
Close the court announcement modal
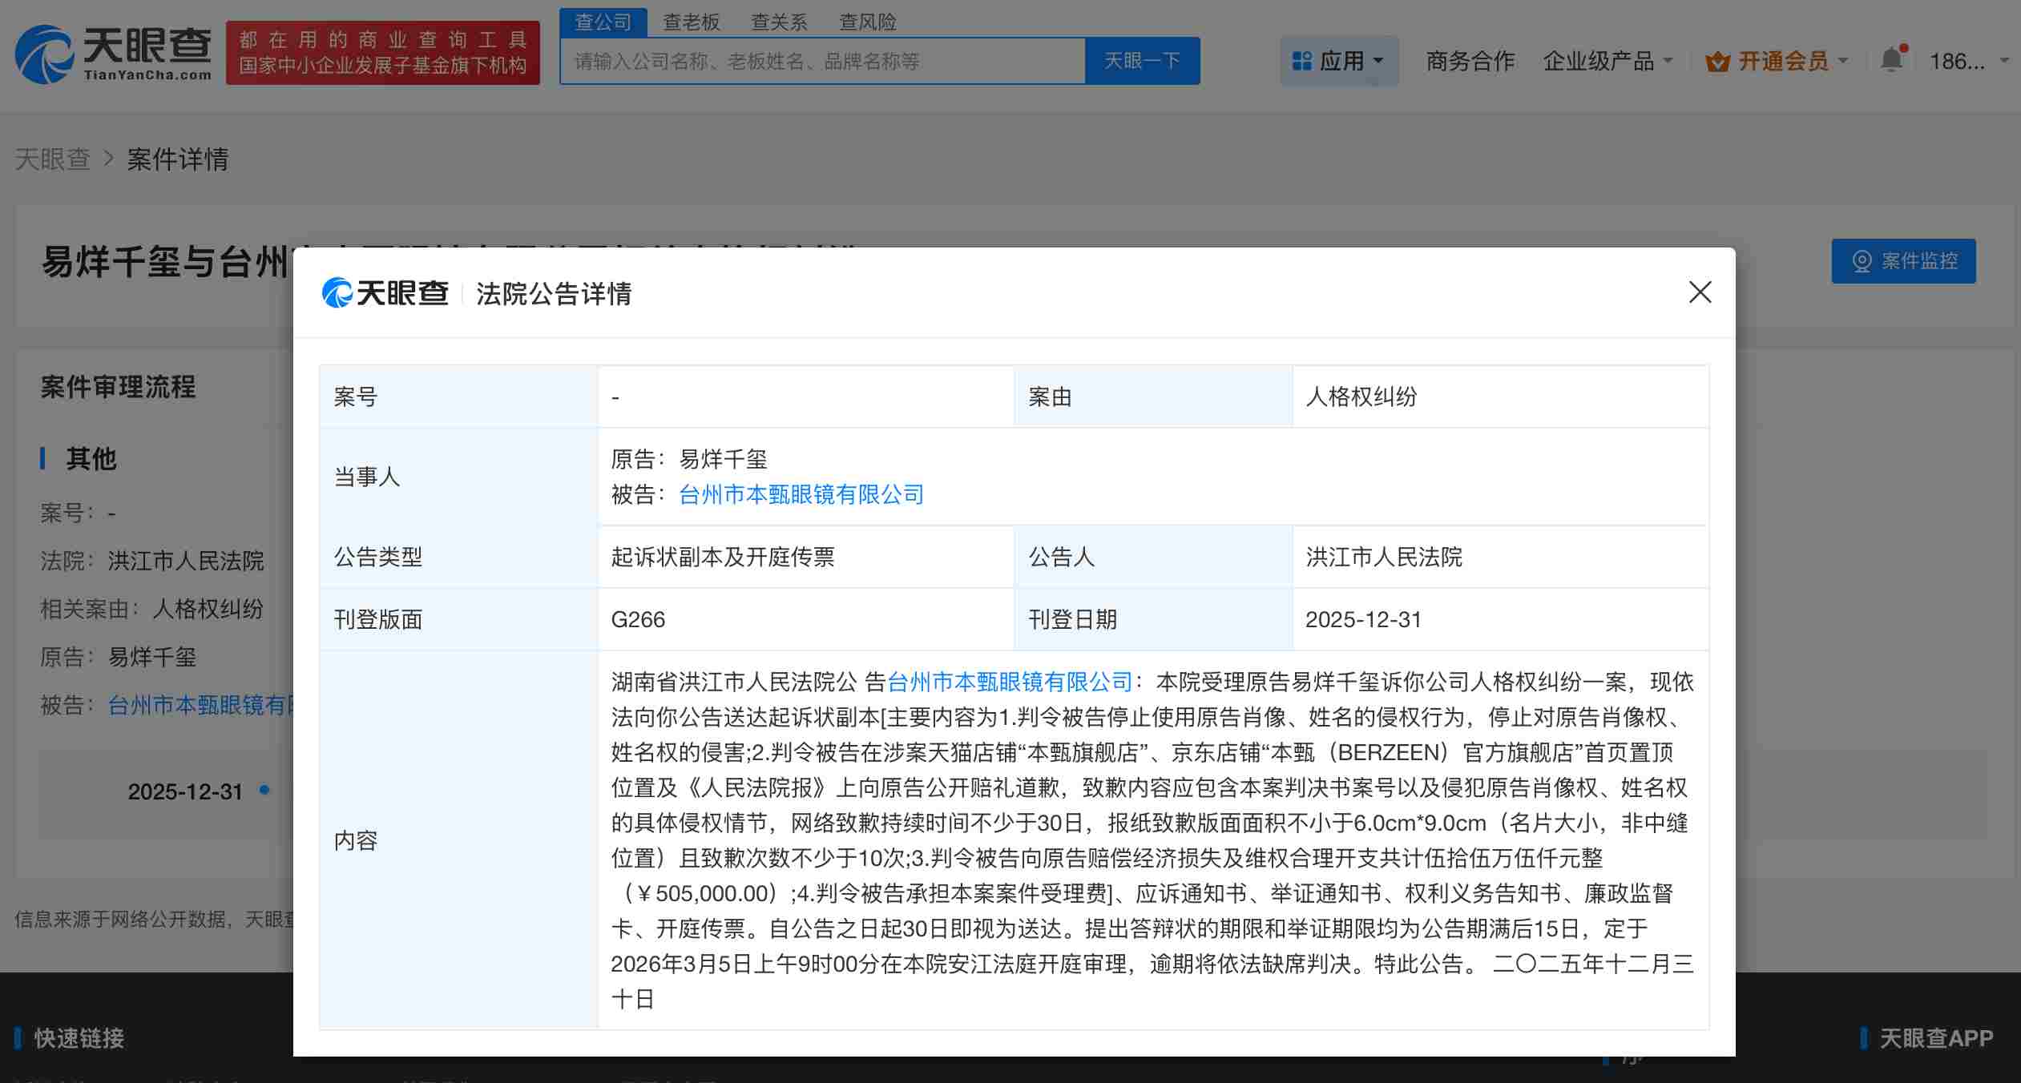tap(1700, 293)
